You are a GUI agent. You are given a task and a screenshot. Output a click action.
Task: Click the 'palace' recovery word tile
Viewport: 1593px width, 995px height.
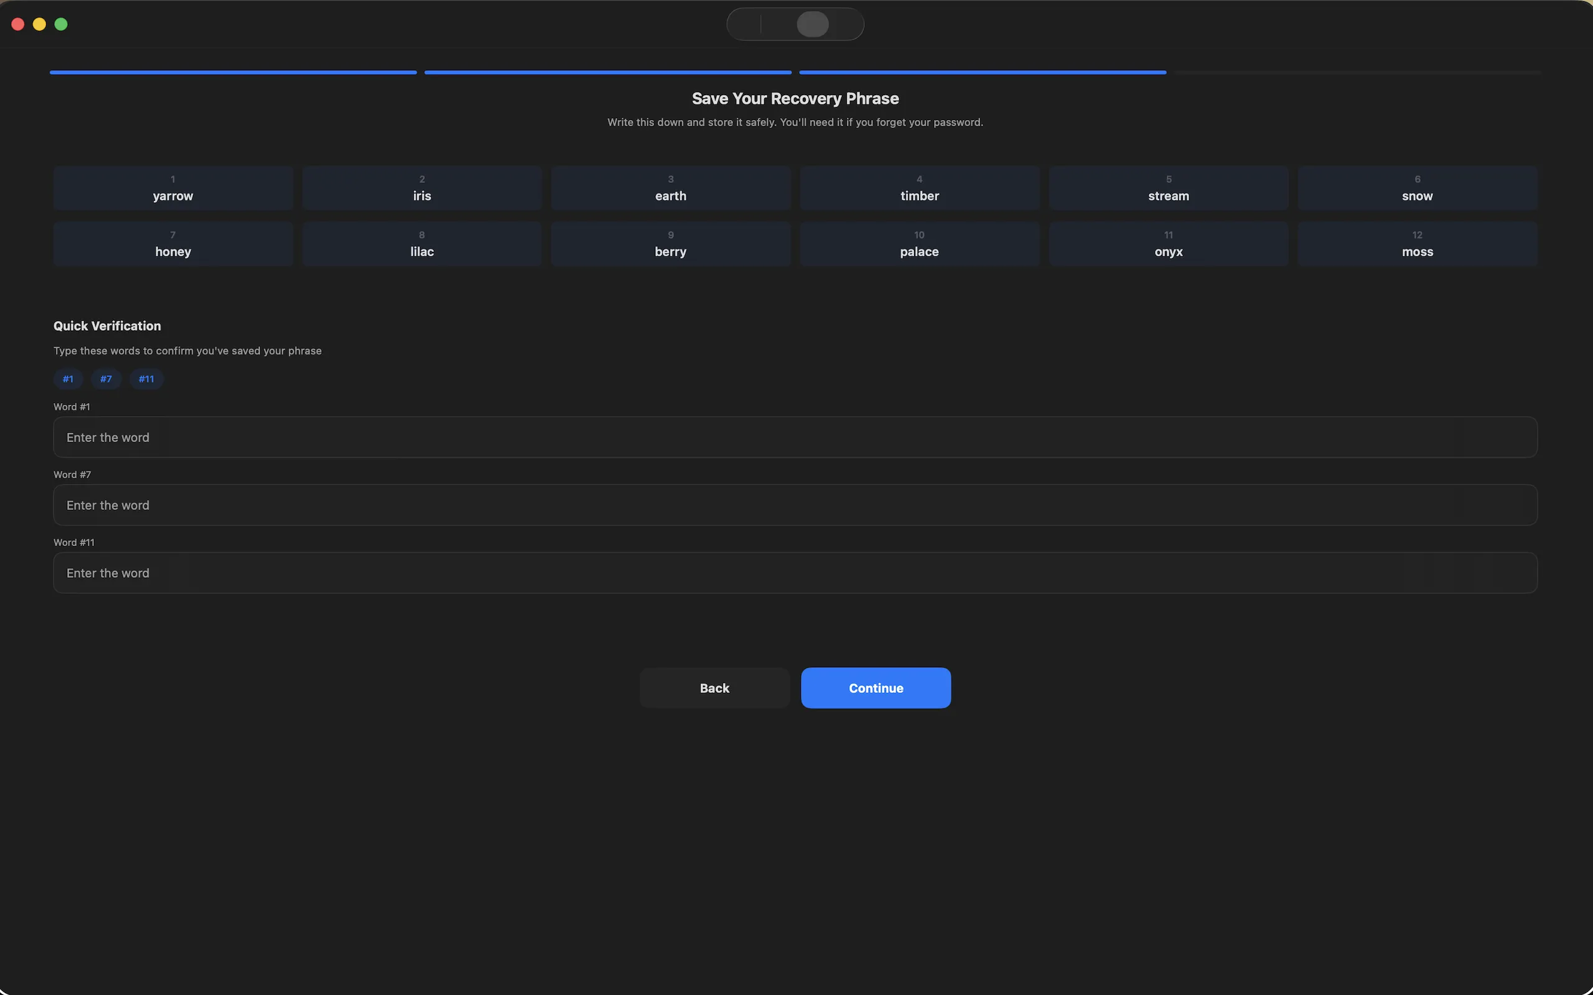pos(920,244)
